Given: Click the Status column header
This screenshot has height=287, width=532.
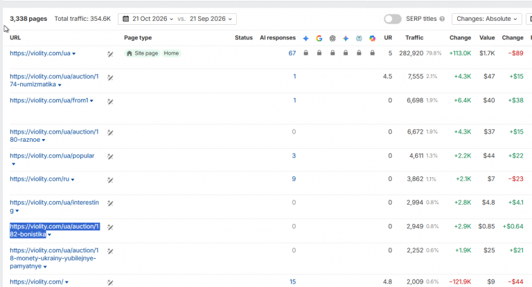Looking at the screenshot, I should click(244, 37).
